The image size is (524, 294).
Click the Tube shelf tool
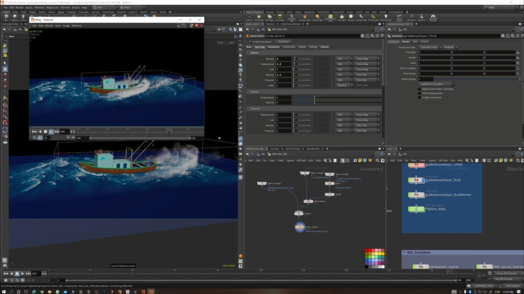tap(23, 17)
